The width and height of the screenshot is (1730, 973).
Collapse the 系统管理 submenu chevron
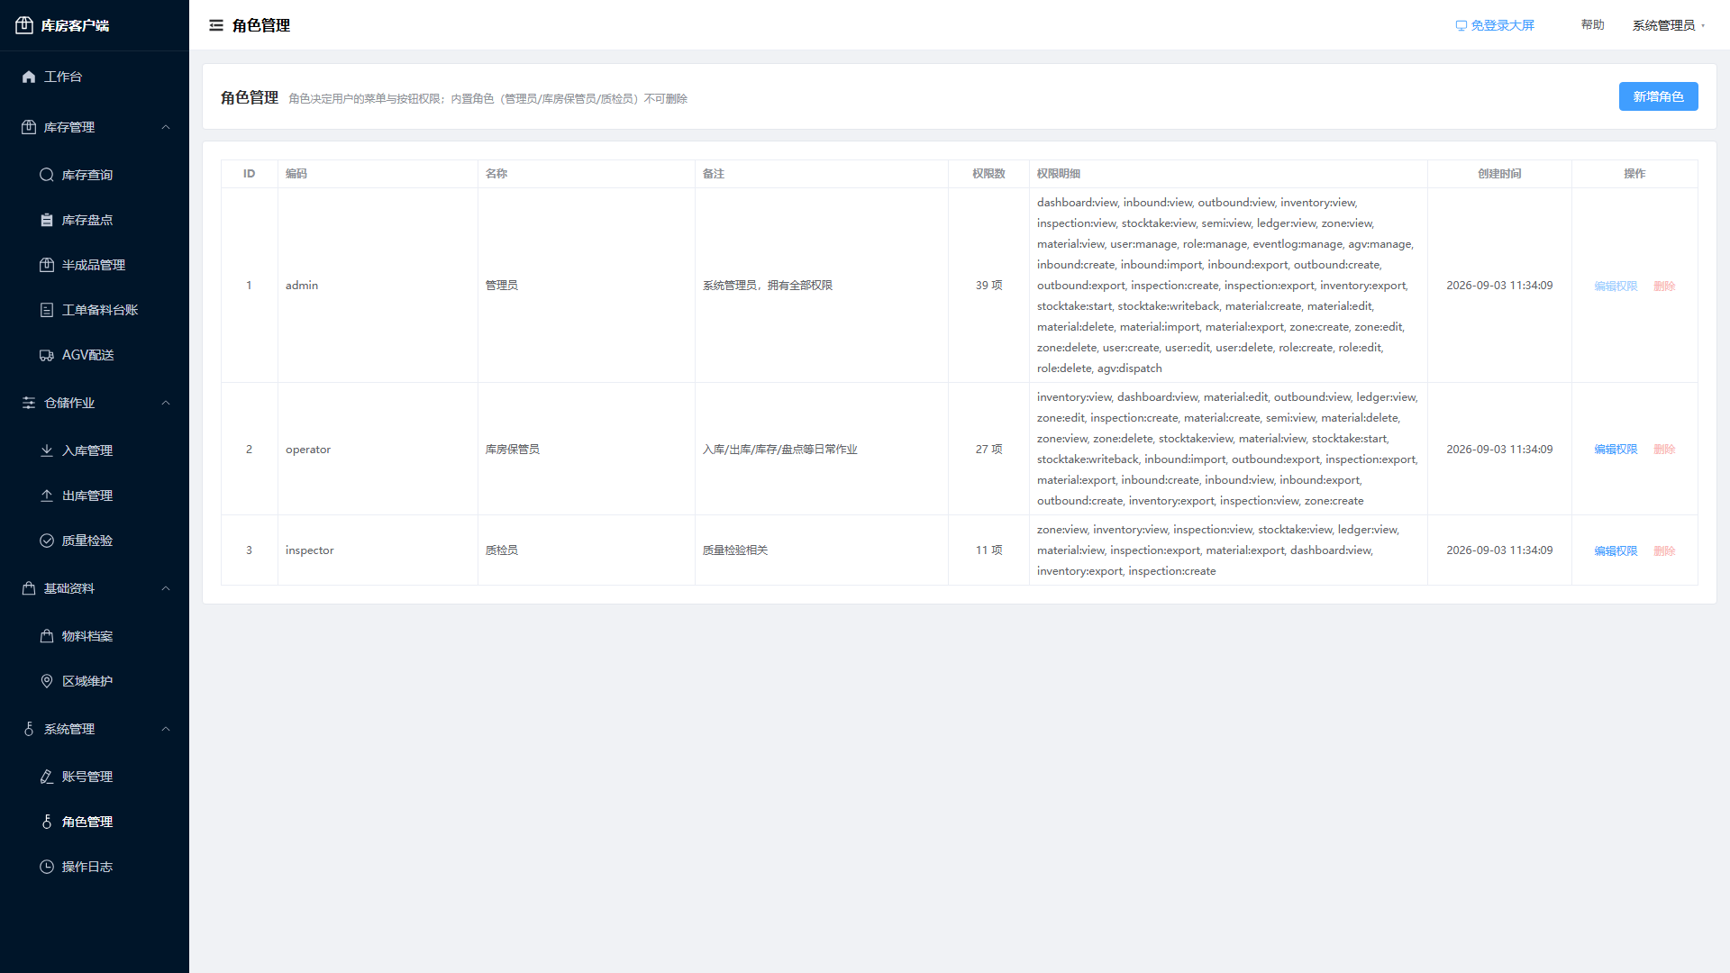pyautogui.click(x=166, y=729)
